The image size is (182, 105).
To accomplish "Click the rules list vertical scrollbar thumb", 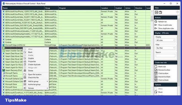I will 152,18.
